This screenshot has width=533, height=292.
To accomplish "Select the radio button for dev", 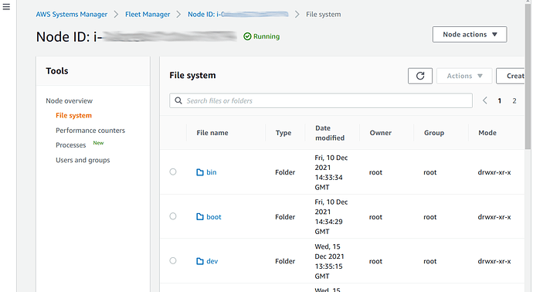I will pos(173,261).
